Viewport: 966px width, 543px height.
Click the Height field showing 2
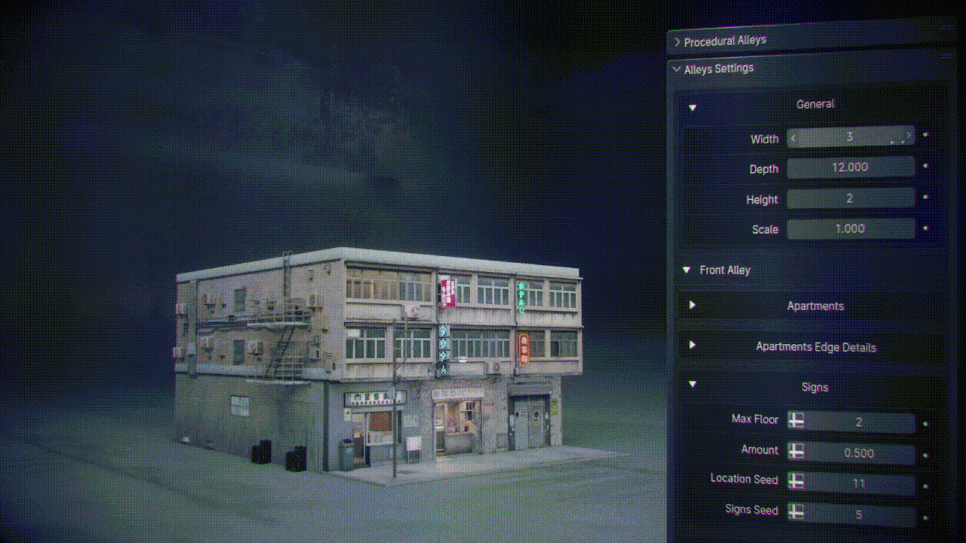[x=851, y=198]
